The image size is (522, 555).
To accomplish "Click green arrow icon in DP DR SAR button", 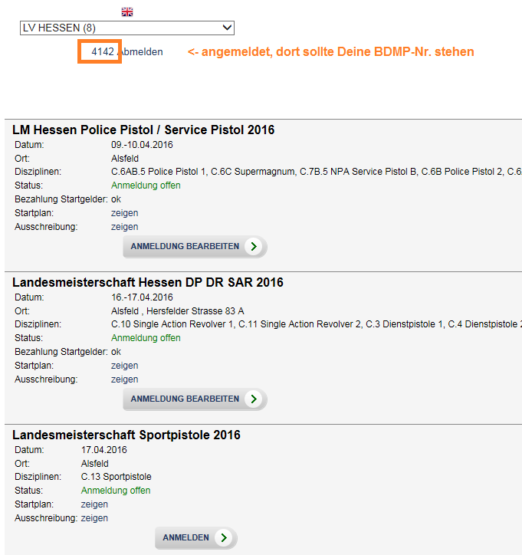I will pyautogui.click(x=254, y=399).
